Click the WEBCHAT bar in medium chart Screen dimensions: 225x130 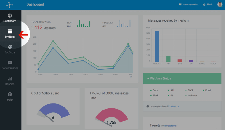pos(157,46)
